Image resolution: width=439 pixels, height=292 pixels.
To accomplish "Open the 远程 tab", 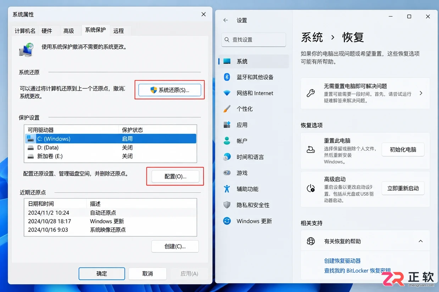I will (x=118, y=31).
